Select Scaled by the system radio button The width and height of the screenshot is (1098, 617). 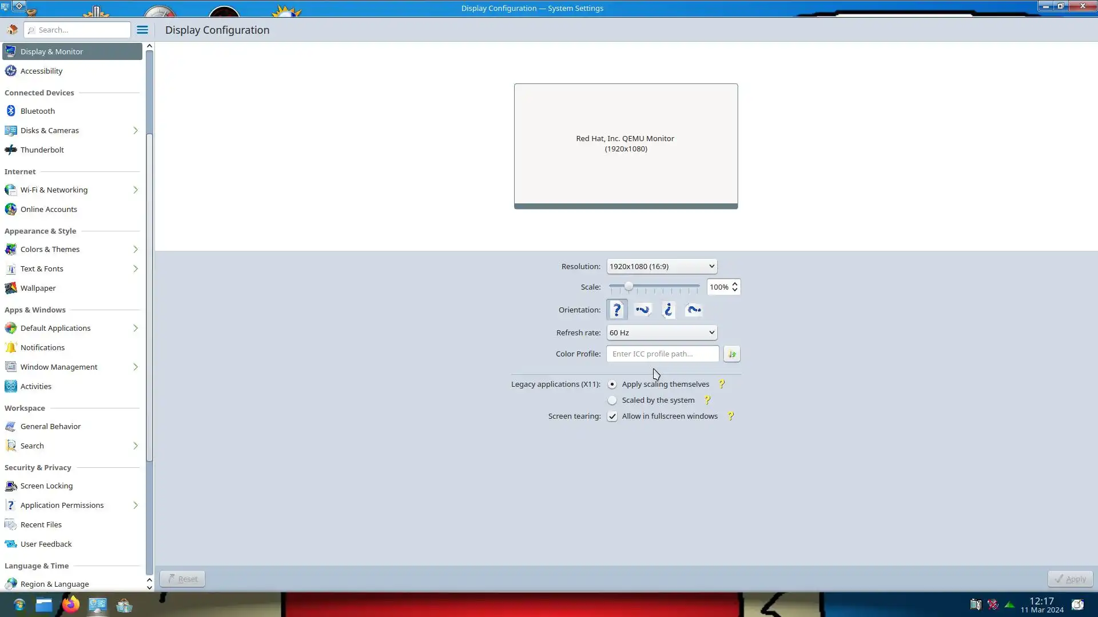click(x=612, y=400)
